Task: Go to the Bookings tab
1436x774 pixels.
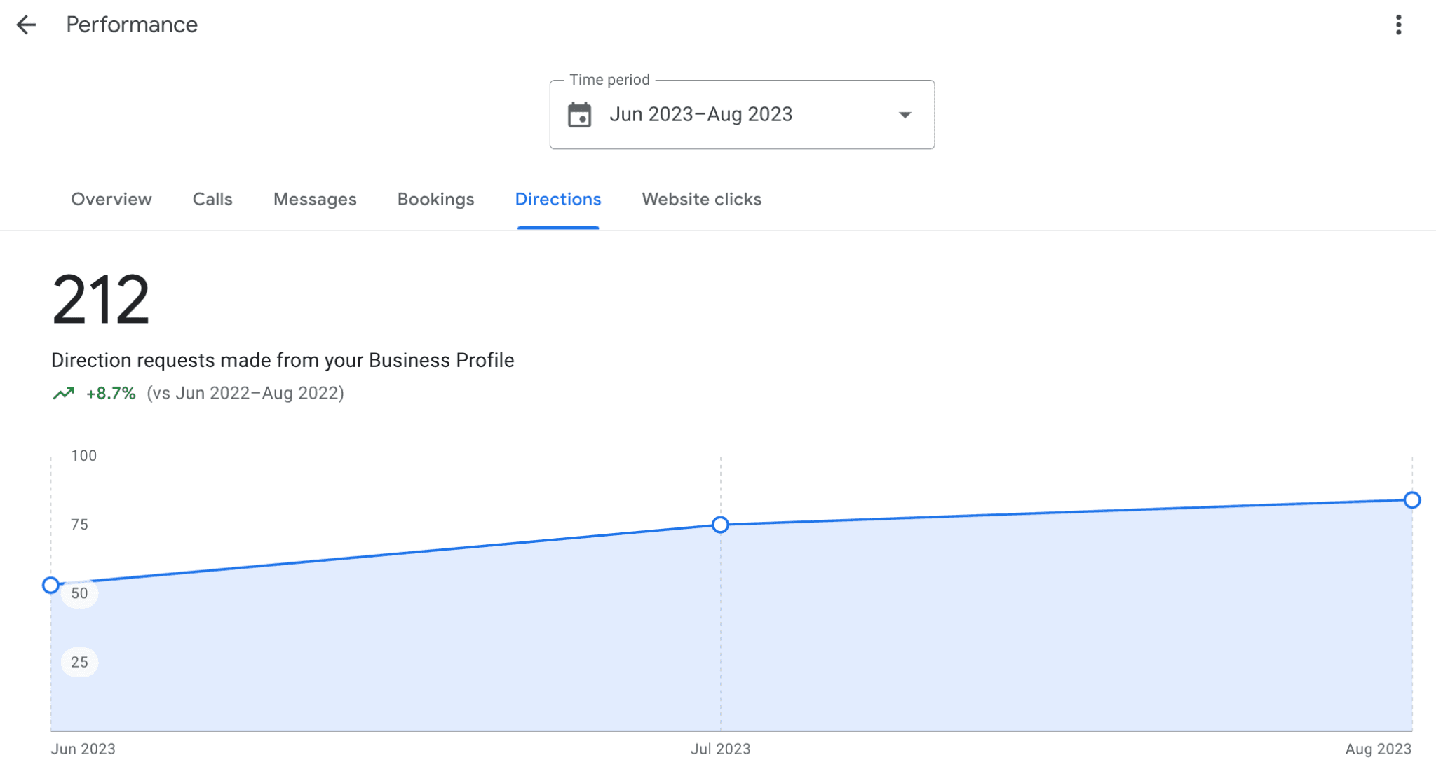Action: click(435, 200)
